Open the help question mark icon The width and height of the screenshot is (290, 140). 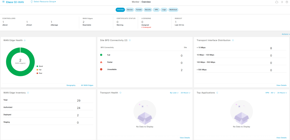(287, 2)
